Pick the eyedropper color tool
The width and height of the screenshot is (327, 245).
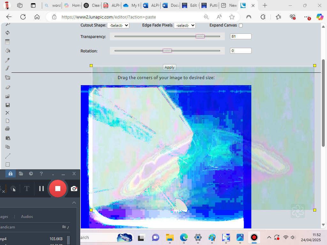pos(8,60)
